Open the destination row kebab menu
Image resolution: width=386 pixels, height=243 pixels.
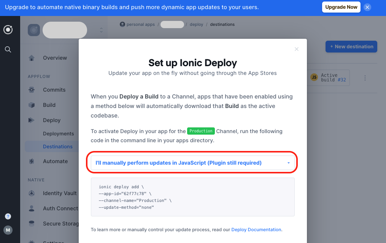pyautogui.click(x=365, y=78)
